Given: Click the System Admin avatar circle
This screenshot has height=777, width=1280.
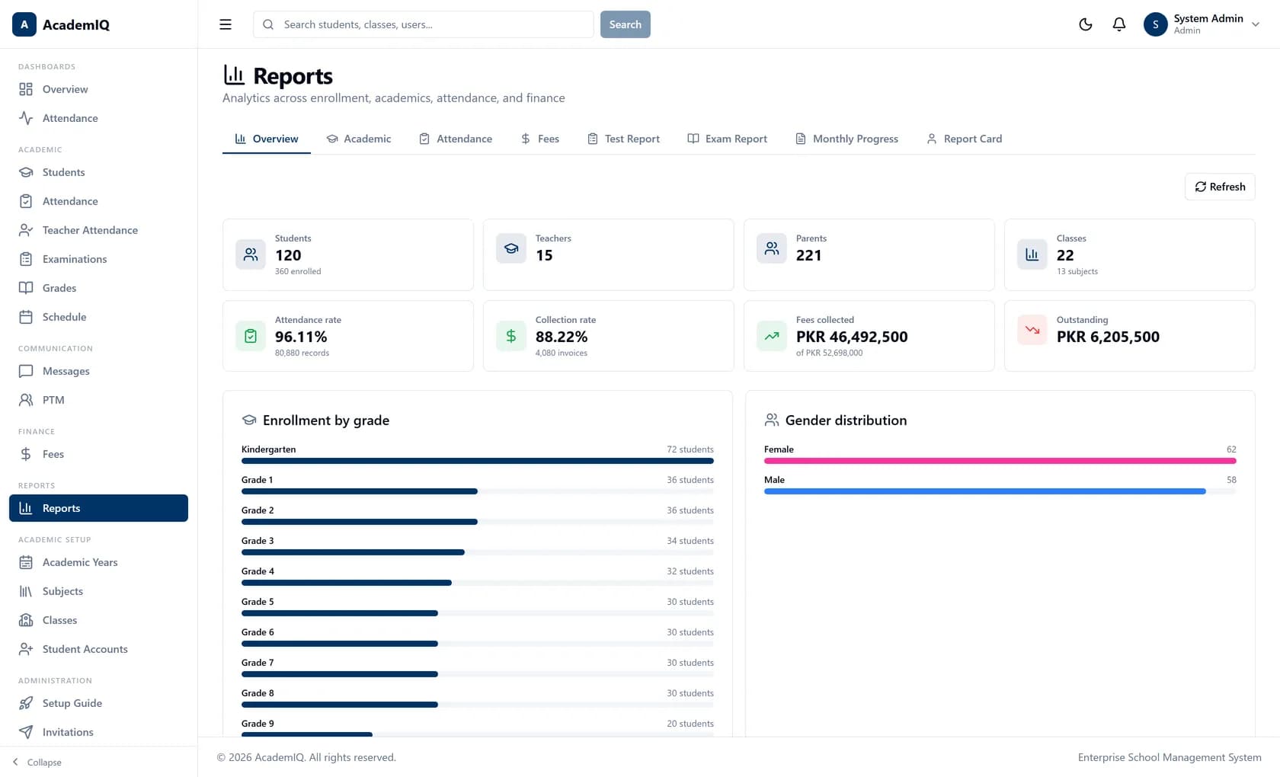Looking at the screenshot, I should pos(1156,24).
